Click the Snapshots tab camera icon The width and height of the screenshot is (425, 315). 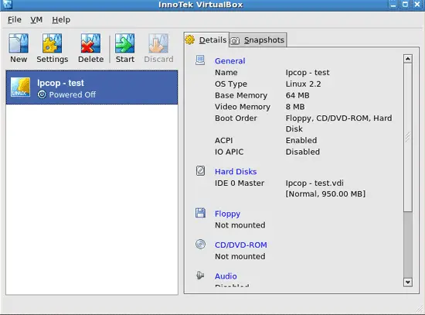tap(235, 41)
